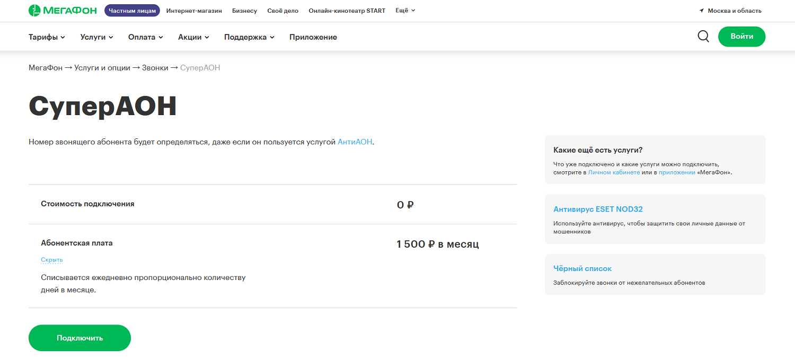This screenshot has width=795, height=358.
Task: Click the 0 ₽ connection cost value
Action: click(405, 205)
